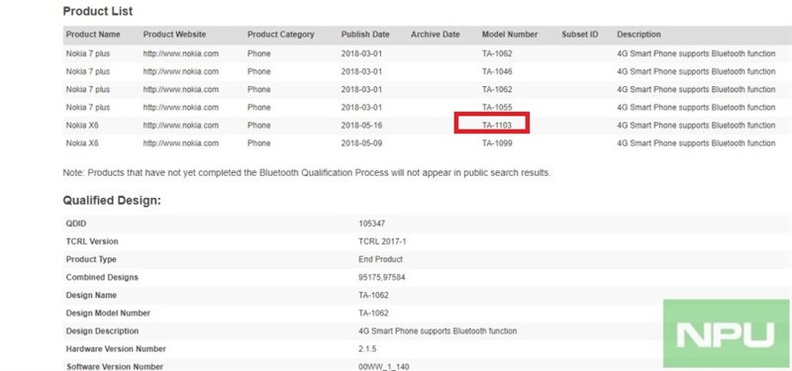Select software version 00WW_1_140
The image size is (792, 371).
pos(384,367)
